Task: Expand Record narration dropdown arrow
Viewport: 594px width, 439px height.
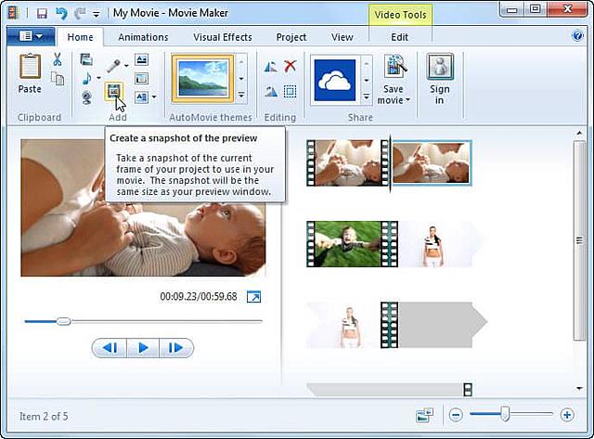Action: pyautogui.click(x=126, y=66)
